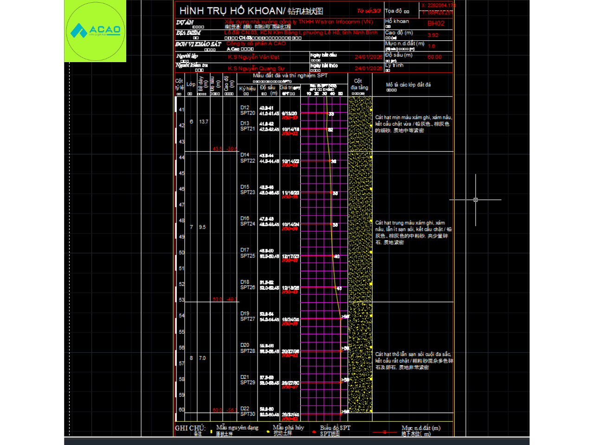Select sample label 'D12'
Viewport: 594px width, 445px height.
[245, 108]
